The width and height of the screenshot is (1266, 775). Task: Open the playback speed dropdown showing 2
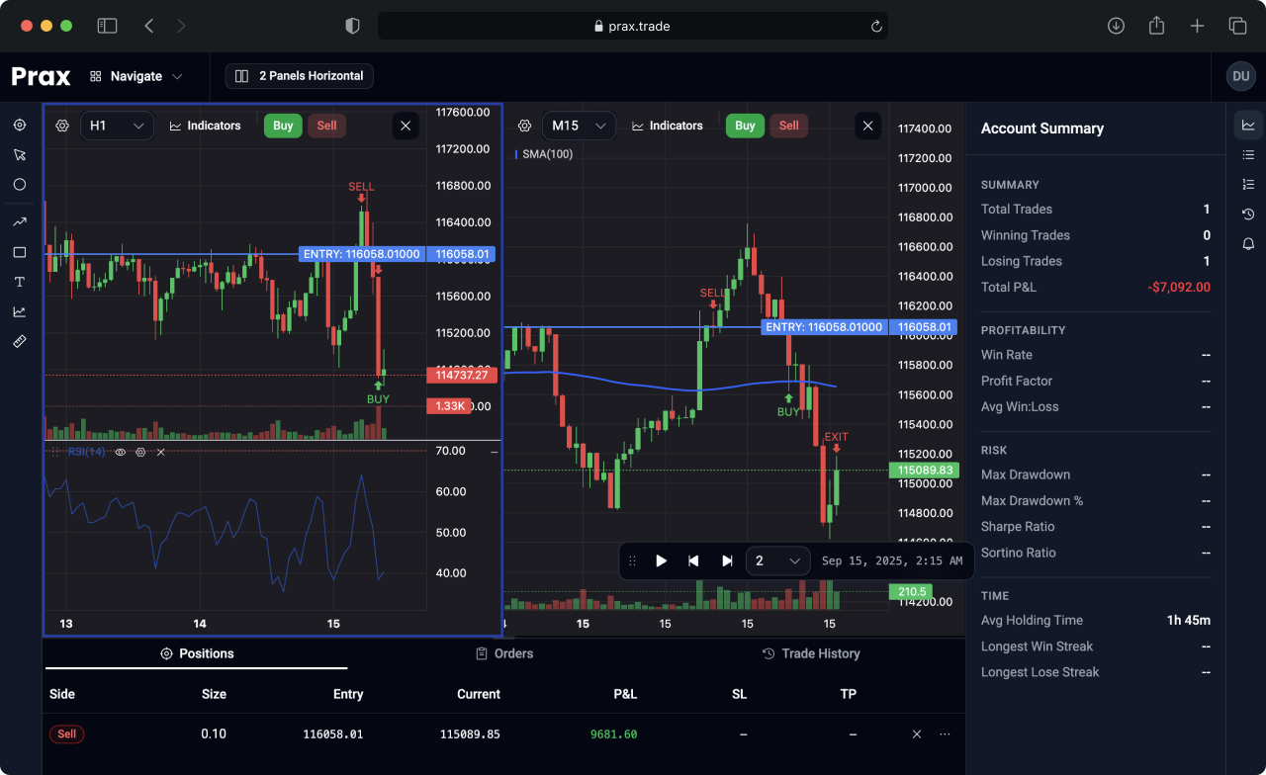pyautogui.click(x=777, y=560)
